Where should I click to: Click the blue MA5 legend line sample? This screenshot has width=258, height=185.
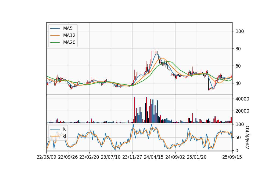(x=55, y=28)
